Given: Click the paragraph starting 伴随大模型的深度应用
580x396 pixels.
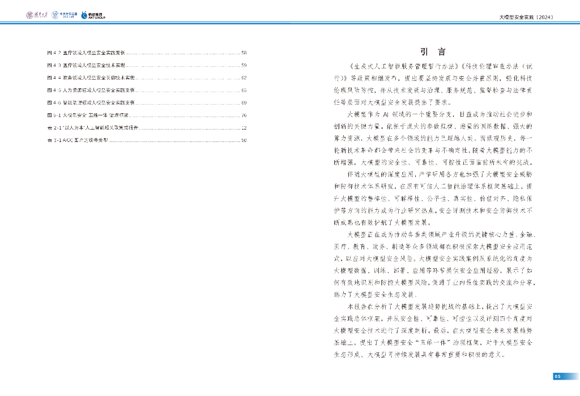Looking at the screenshot, I should coord(433,199).
